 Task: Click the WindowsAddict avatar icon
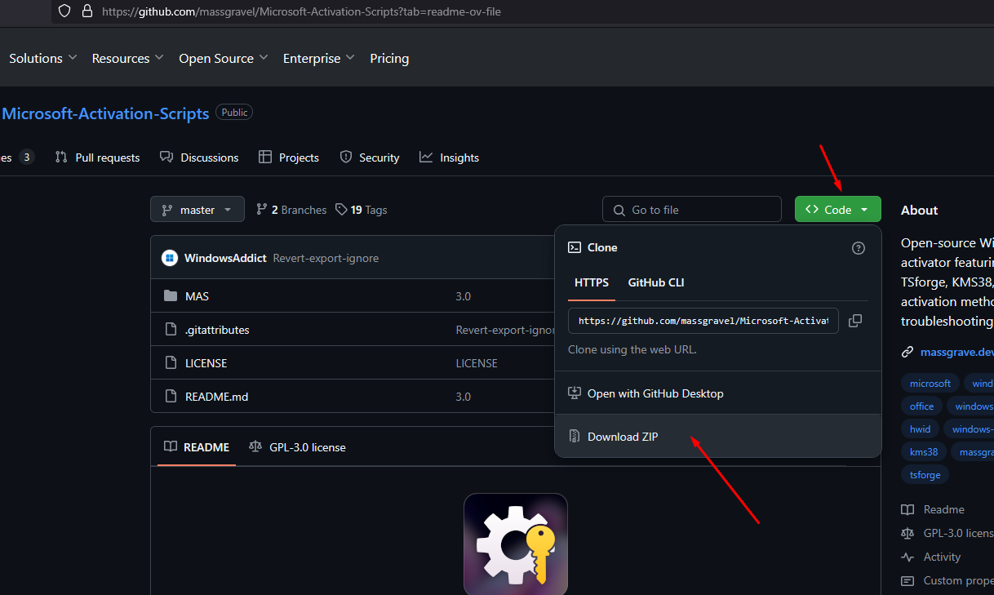pyautogui.click(x=170, y=258)
